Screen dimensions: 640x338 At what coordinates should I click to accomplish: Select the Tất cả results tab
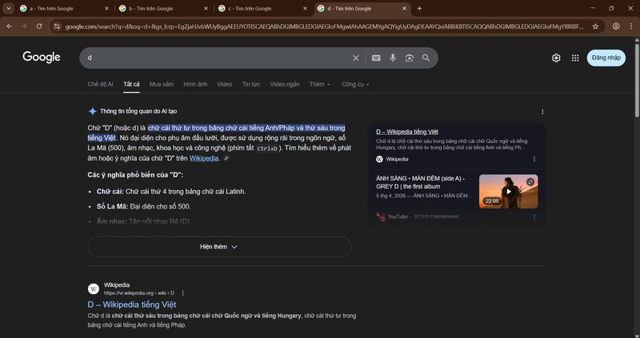tap(131, 84)
